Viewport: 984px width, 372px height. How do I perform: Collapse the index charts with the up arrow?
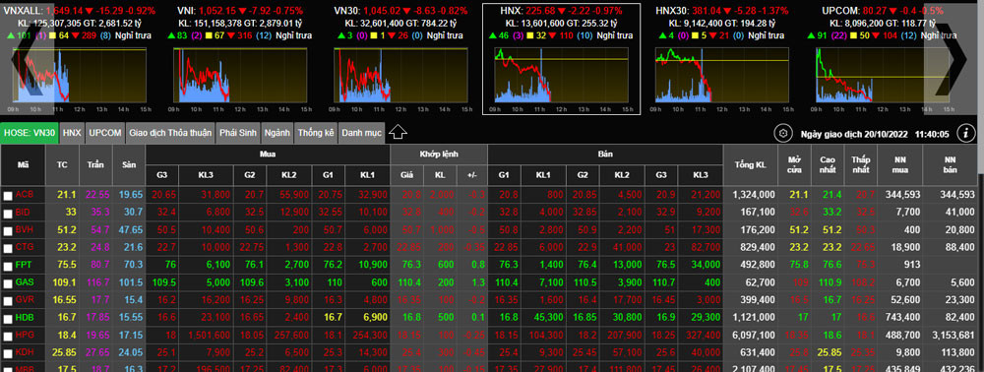[x=398, y=132]
